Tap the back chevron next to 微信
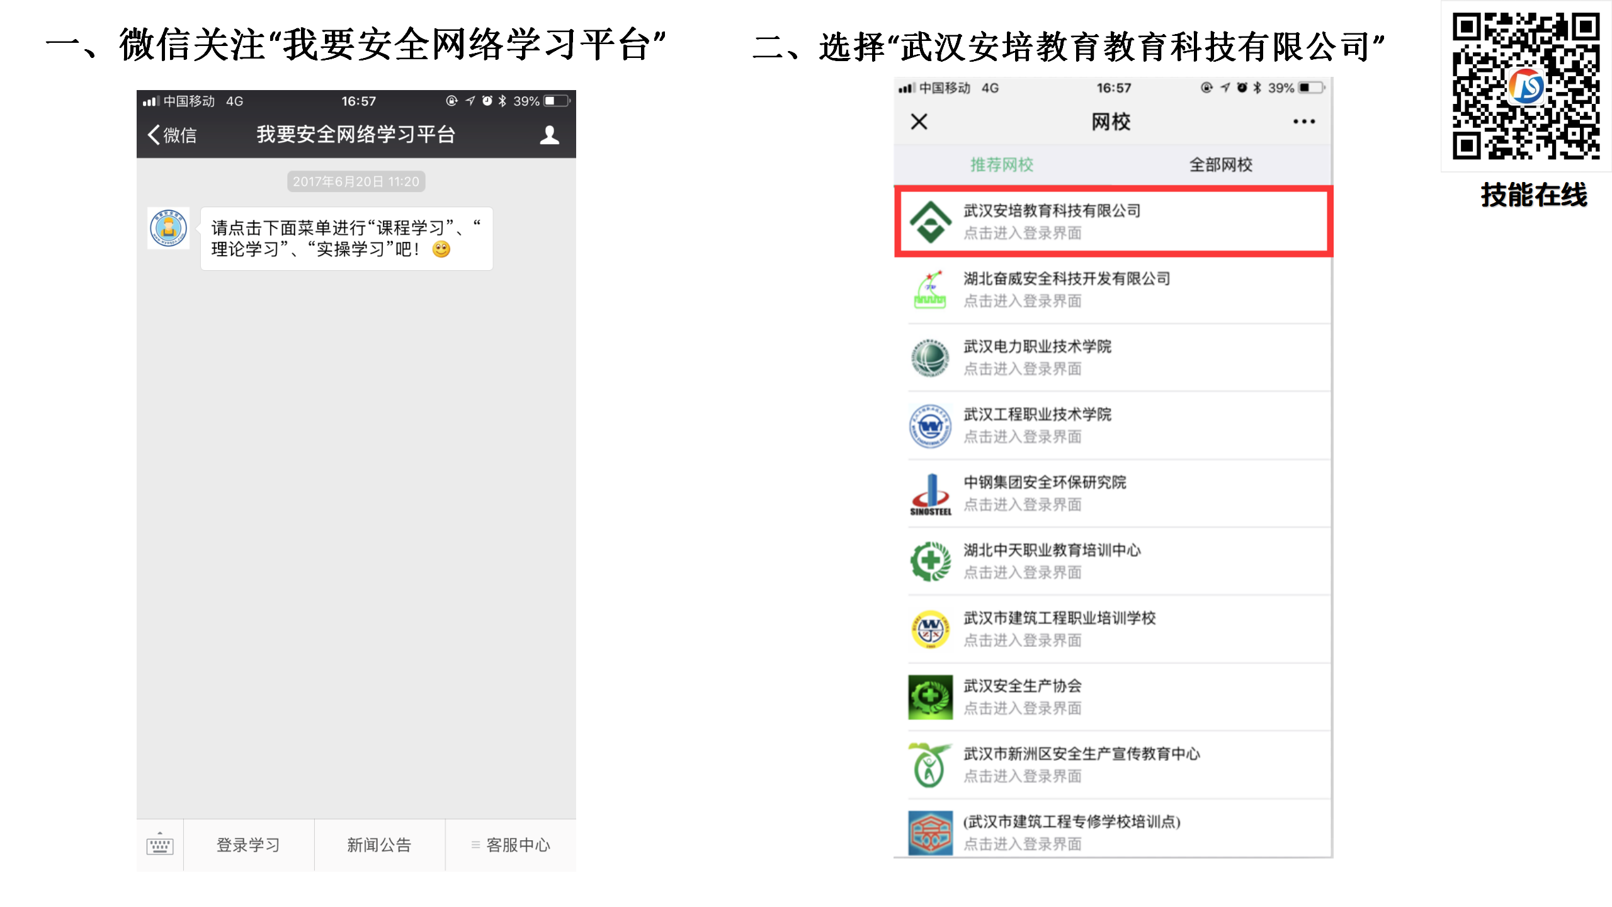Viewport: 1612px width, 907px height. (x=154, y=134)
